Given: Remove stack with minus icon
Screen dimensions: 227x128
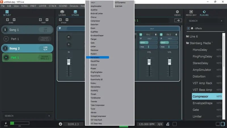Looking at the screenshot, I should 67,20.
